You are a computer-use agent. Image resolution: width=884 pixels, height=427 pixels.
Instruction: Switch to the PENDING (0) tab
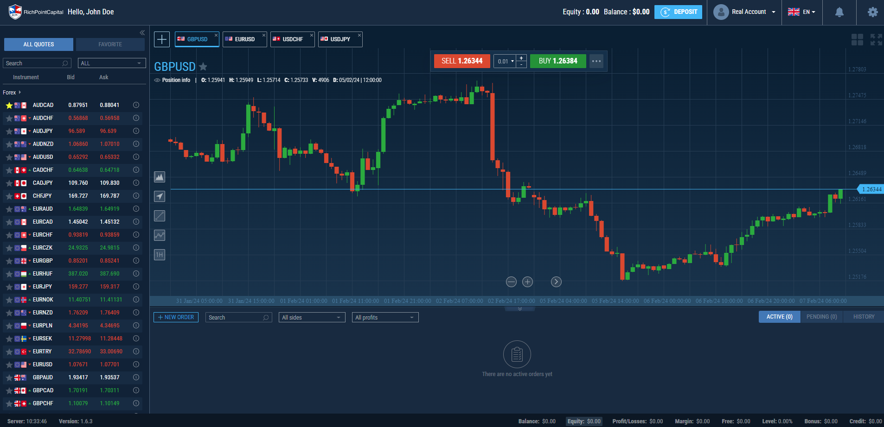tap(821, 317)
